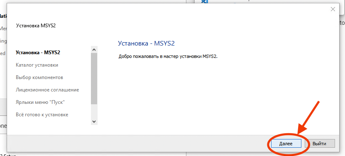Click the Добро пожаловать welcome text
The height and width of the screenshot is (156, 345).
click(x=168, y=57)
